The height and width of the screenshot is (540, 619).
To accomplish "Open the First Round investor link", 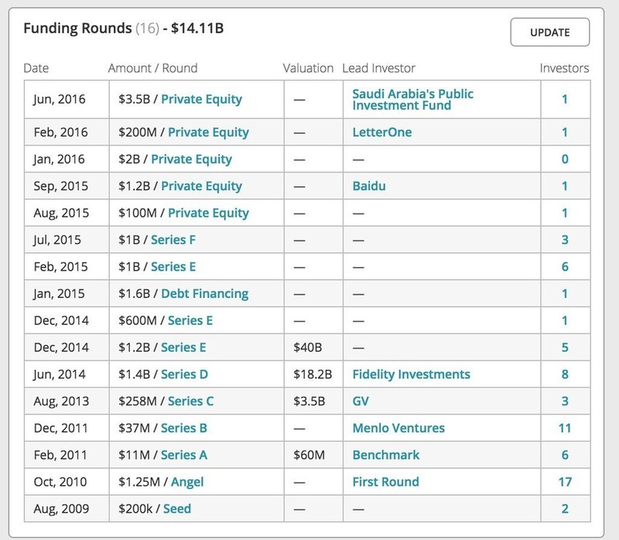I will click(385, 482).
